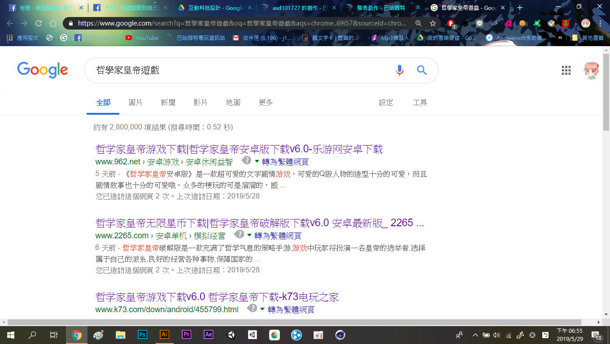Screen dimensions: 610x344
Task: Open the 工具 search tools menu
Action: pos(420,102)
